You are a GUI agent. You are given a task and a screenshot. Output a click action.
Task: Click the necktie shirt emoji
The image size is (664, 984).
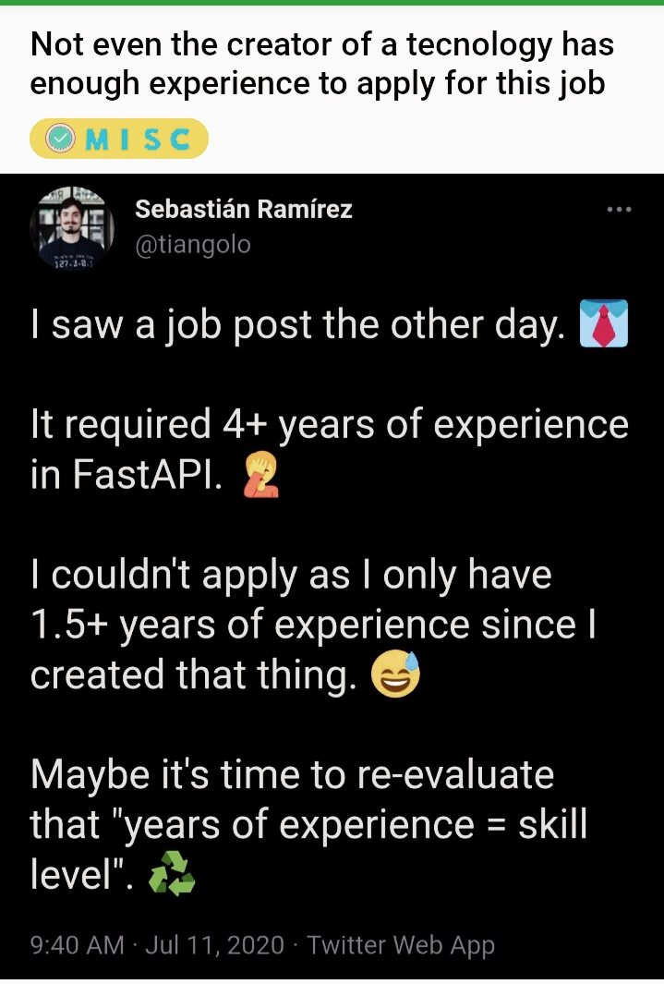603,323
